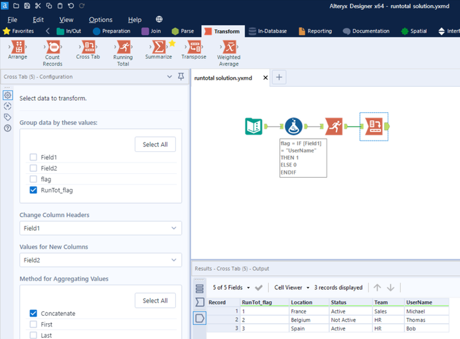Open the Edit menu
This screenshot has height=339, width=460.
(x=38, y=20)
